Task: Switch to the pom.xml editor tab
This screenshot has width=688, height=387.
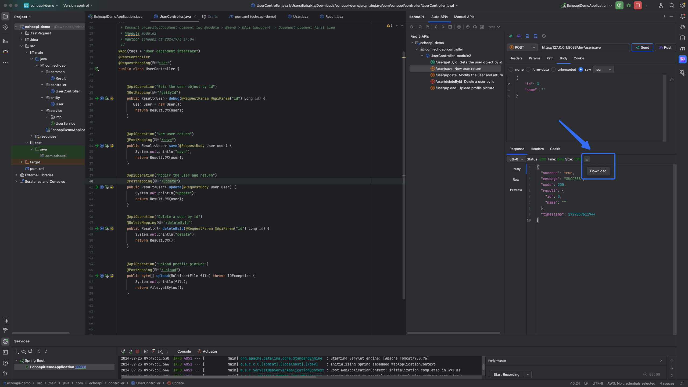Action: 252,16
